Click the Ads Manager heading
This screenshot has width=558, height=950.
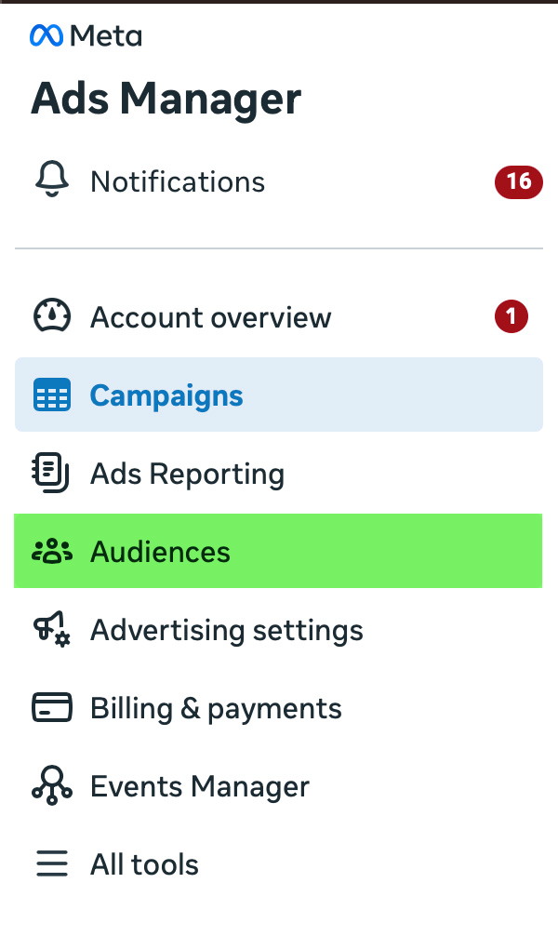(x=166, y=99)
